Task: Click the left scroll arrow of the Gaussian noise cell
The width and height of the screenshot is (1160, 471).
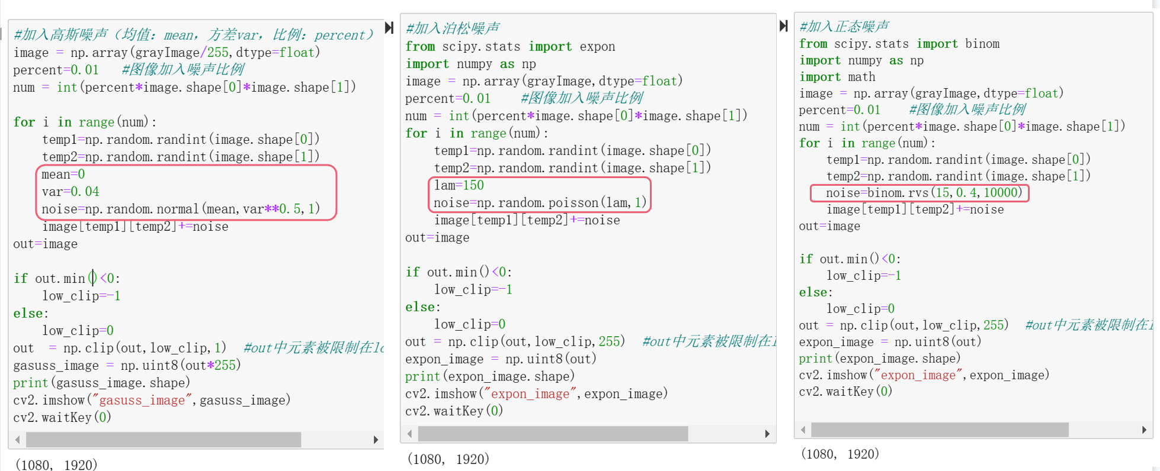Action: tap(18, 440)
